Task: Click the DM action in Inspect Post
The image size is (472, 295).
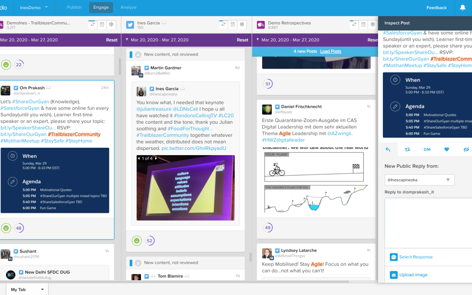Action: 427,149
